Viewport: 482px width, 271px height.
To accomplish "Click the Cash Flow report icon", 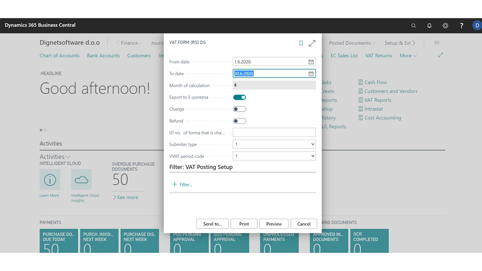I will coord(361,82).
